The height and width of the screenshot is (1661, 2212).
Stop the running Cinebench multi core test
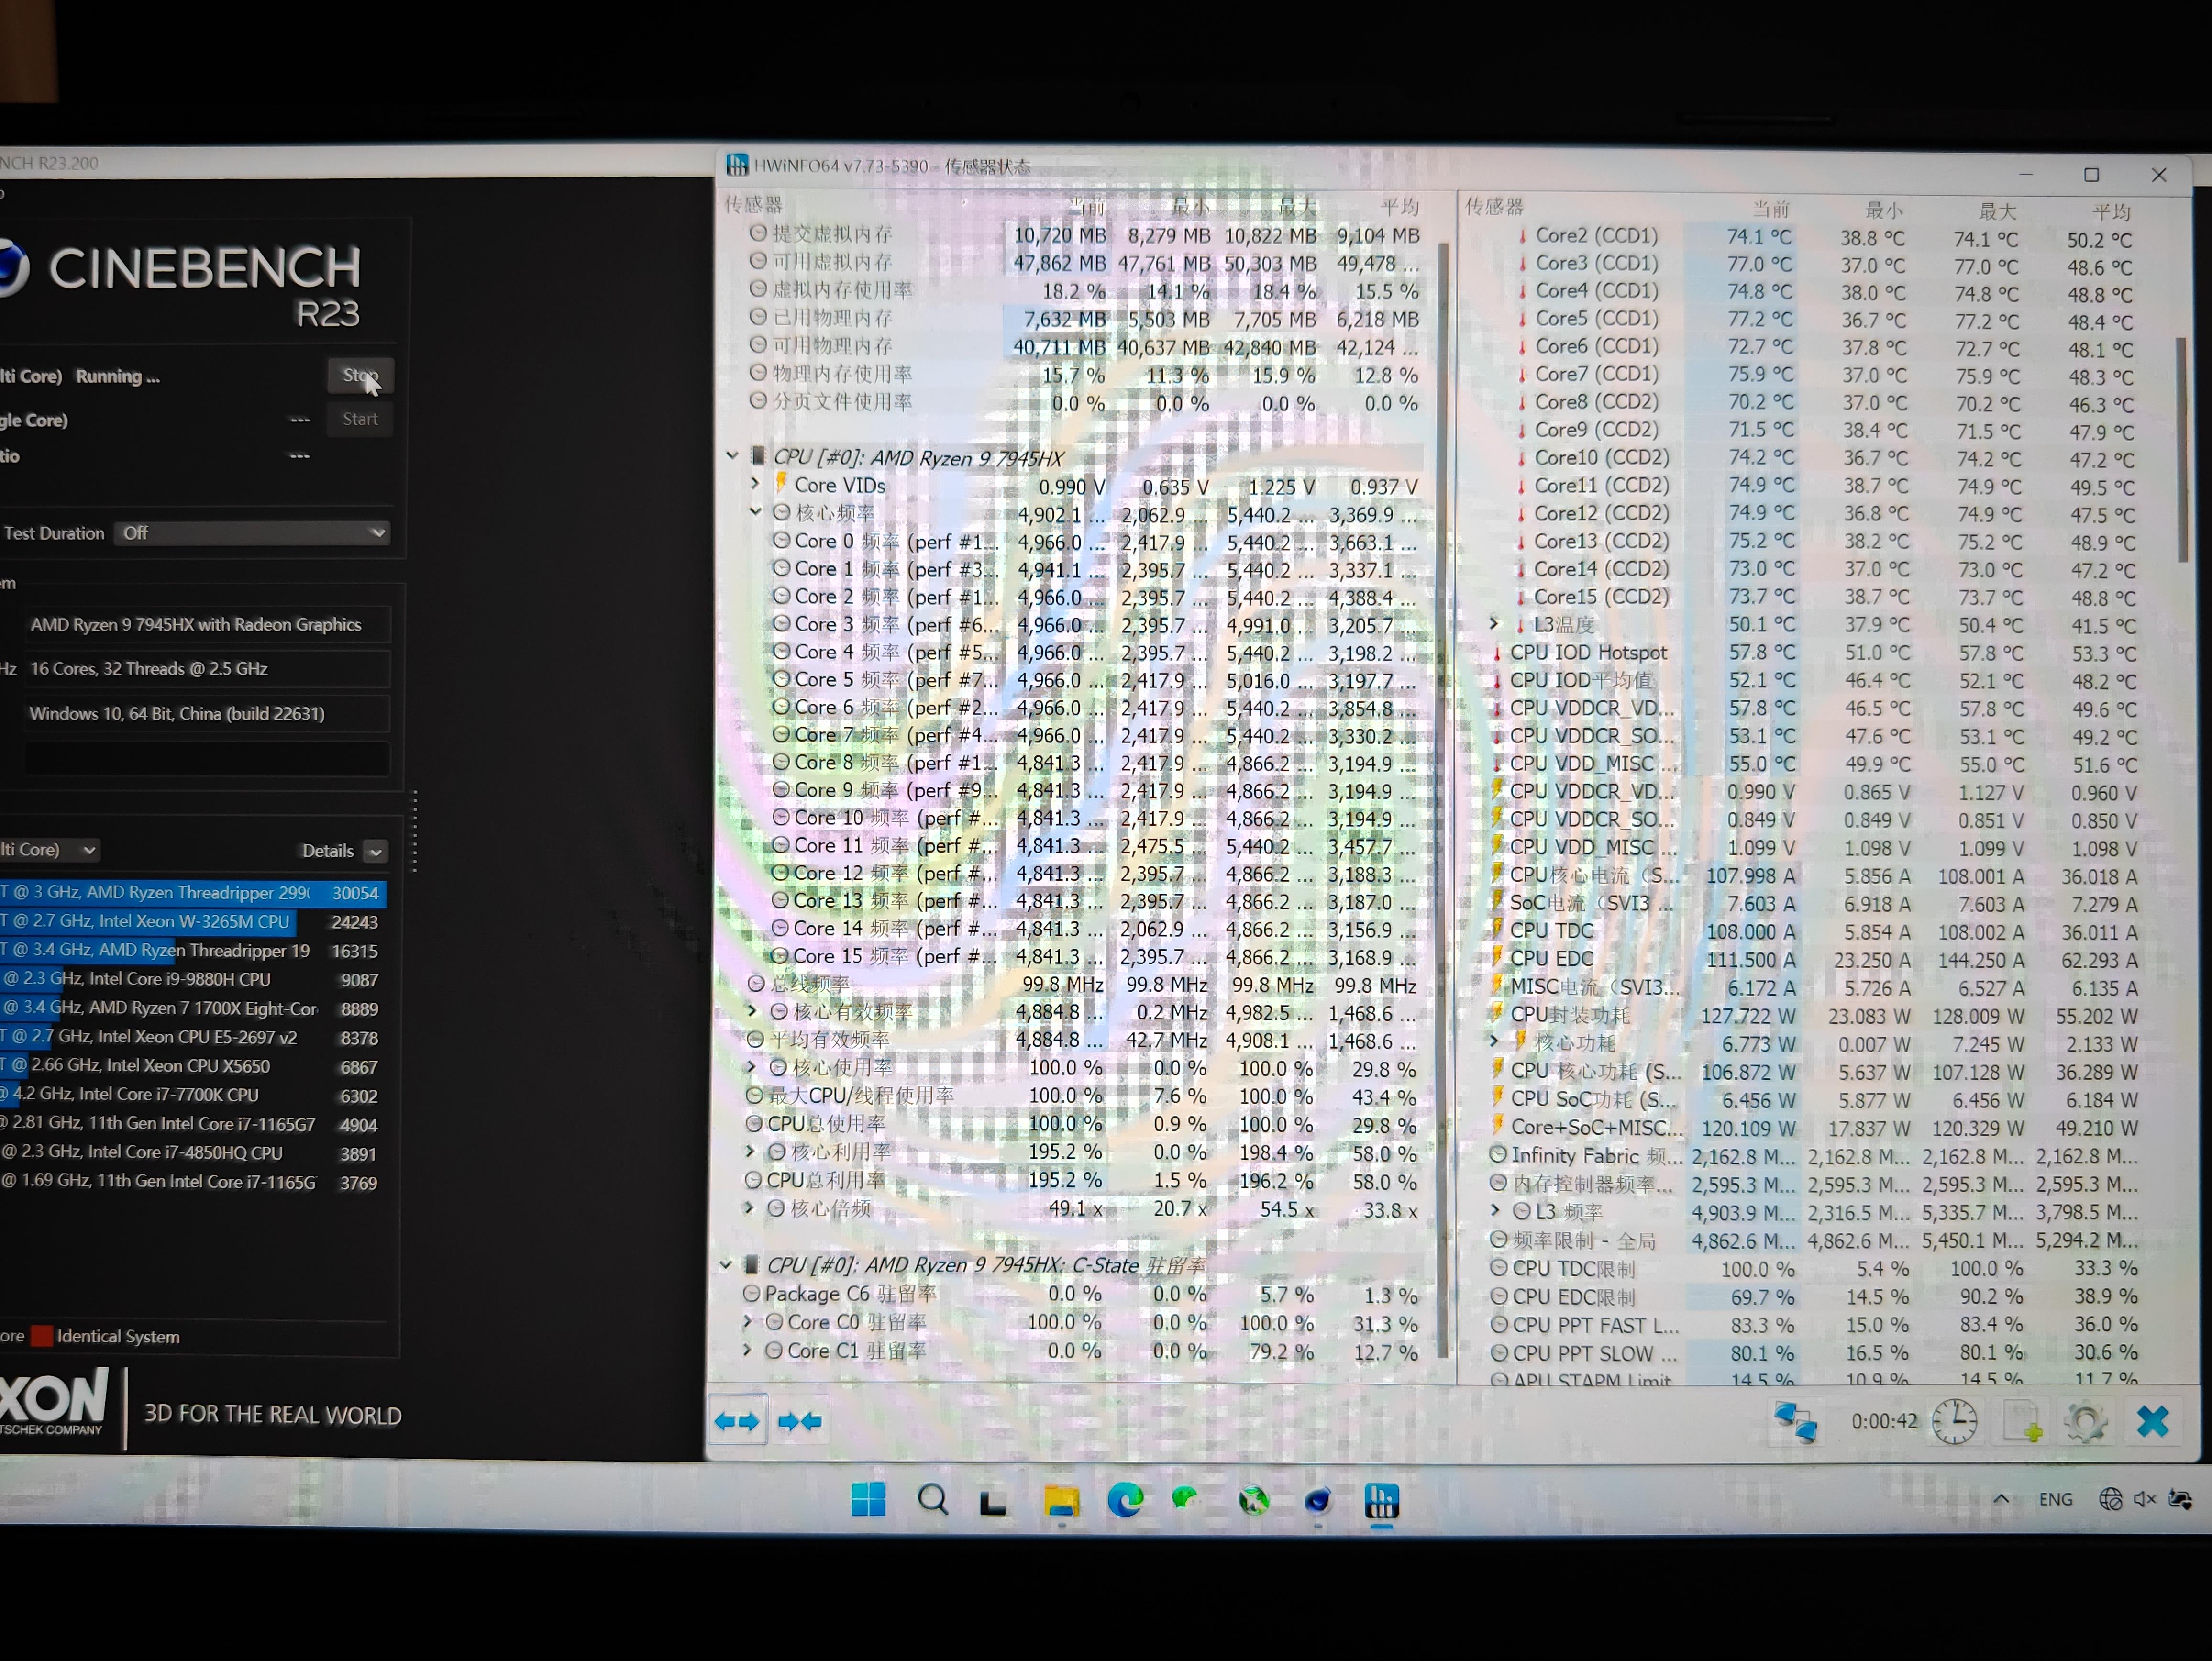tap(360, 376)
